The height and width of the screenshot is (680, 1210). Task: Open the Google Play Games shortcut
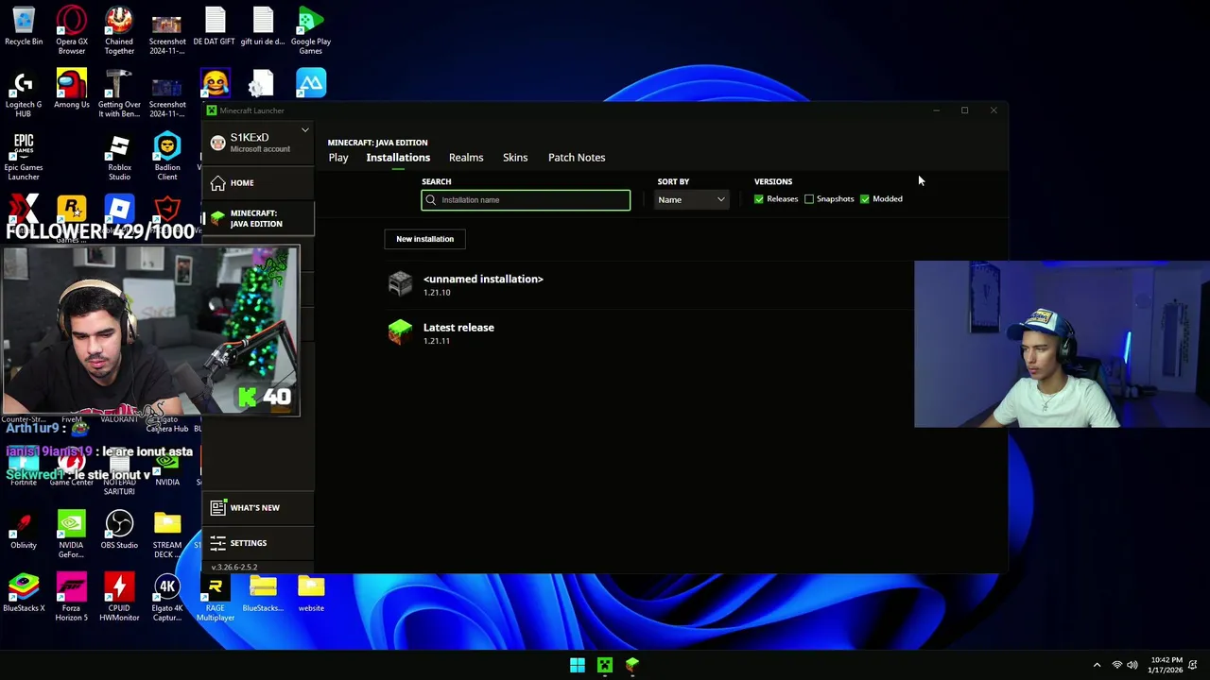[311, 30]
